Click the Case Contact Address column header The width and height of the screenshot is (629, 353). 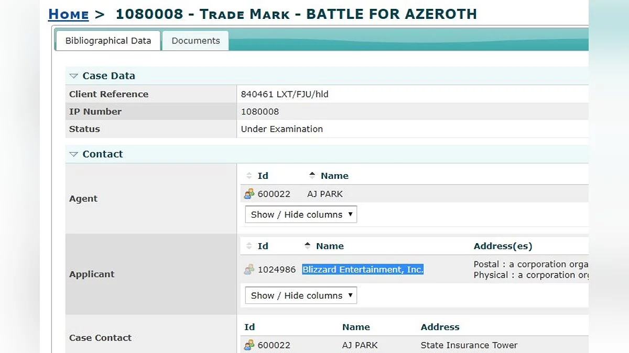(x=440, y=327)
